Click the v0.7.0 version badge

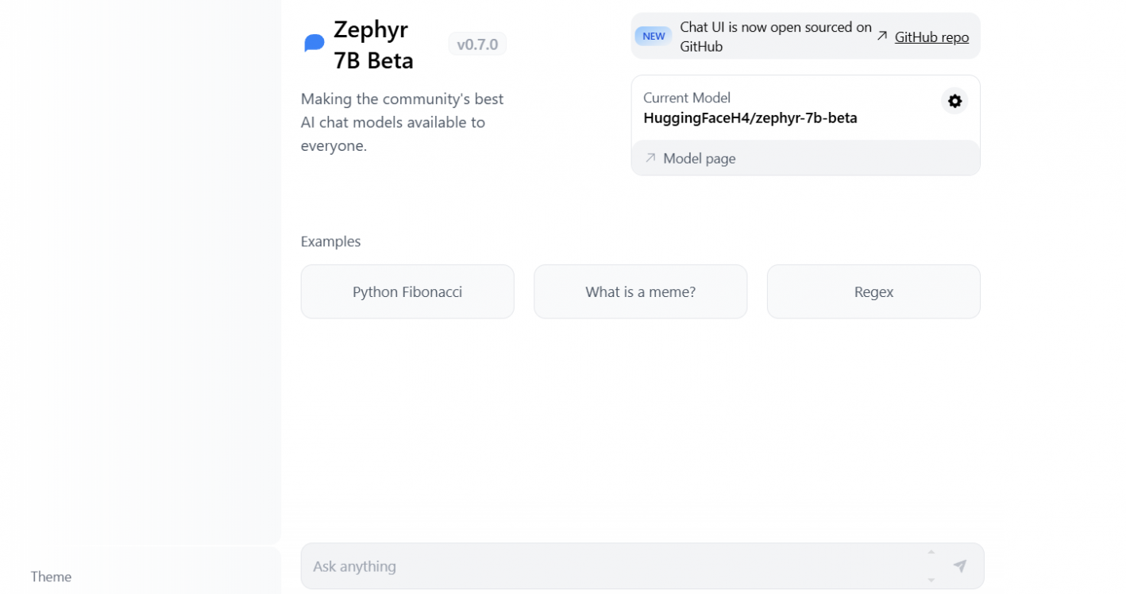pos(477,44)
